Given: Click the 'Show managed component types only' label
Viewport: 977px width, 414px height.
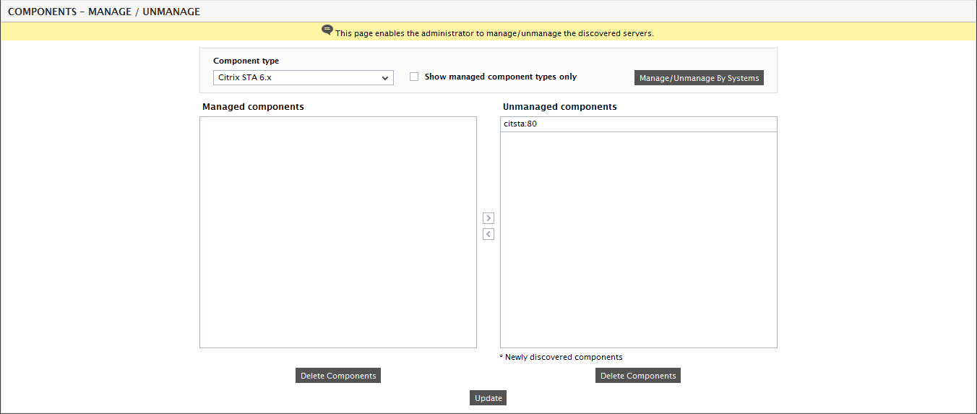Looking at the screenshot, I should coord(501,77).
